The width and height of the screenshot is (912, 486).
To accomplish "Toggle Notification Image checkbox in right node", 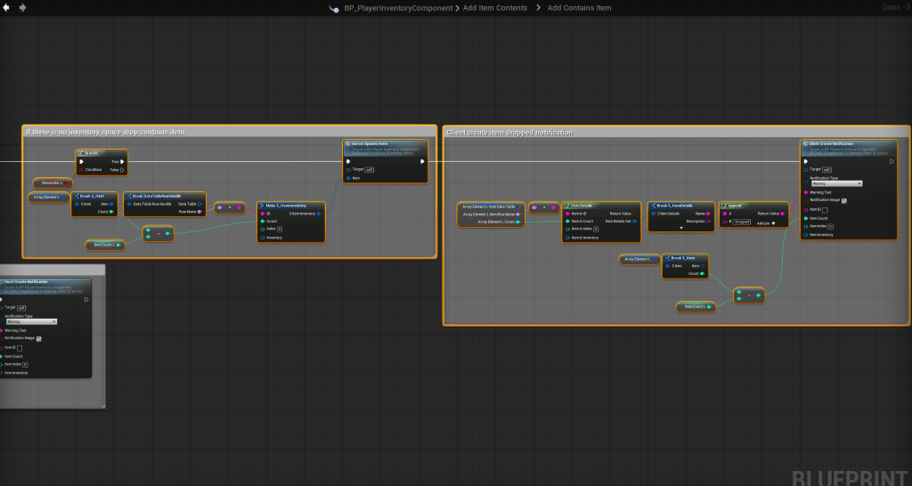I will coord(844,200).
